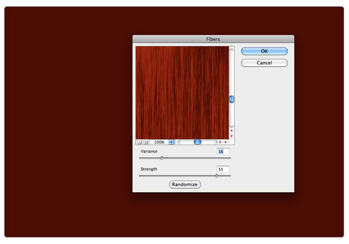Screen dimensions: 349x244
Task: Click the preview scroll left arrow
Action: tap(220, 142)
